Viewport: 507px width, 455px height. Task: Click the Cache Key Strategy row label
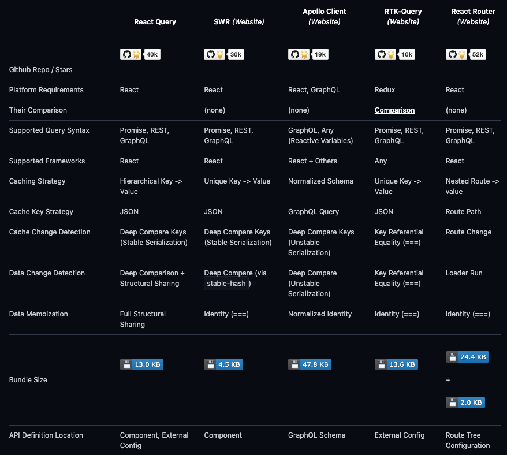click(x=41, y=212)
